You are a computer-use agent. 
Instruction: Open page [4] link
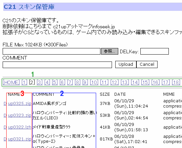[x=47, y=82]
